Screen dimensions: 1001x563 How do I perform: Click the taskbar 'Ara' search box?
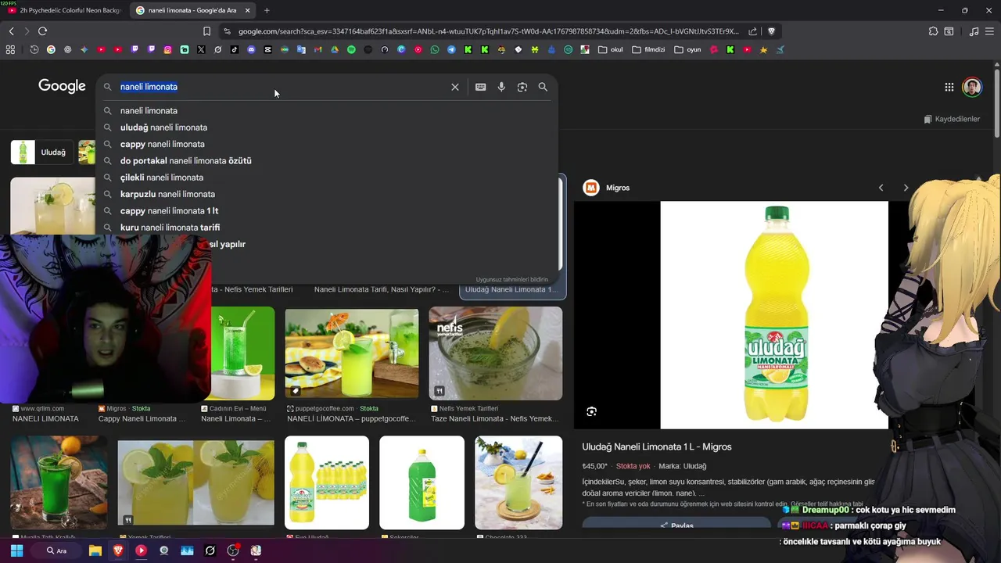[x=56, y=550]
